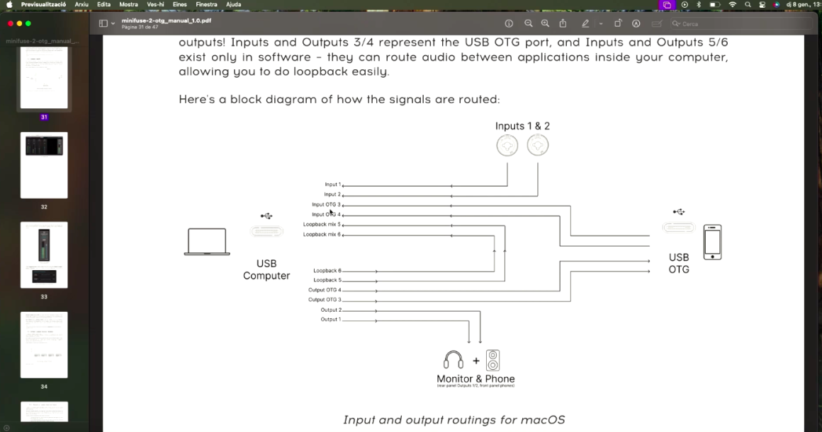Expand the search field options

pos(678,23)
